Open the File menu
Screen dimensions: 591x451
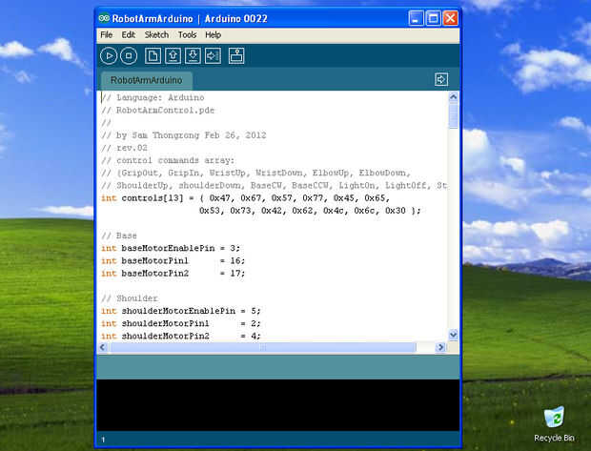click(107, 34)
